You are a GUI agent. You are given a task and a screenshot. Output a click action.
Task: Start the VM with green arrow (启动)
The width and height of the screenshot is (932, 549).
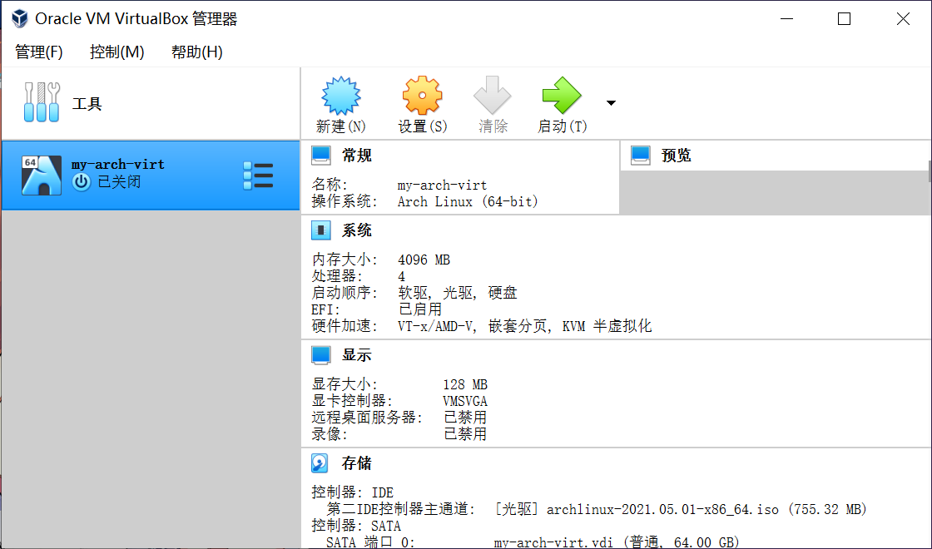point(561,96)
